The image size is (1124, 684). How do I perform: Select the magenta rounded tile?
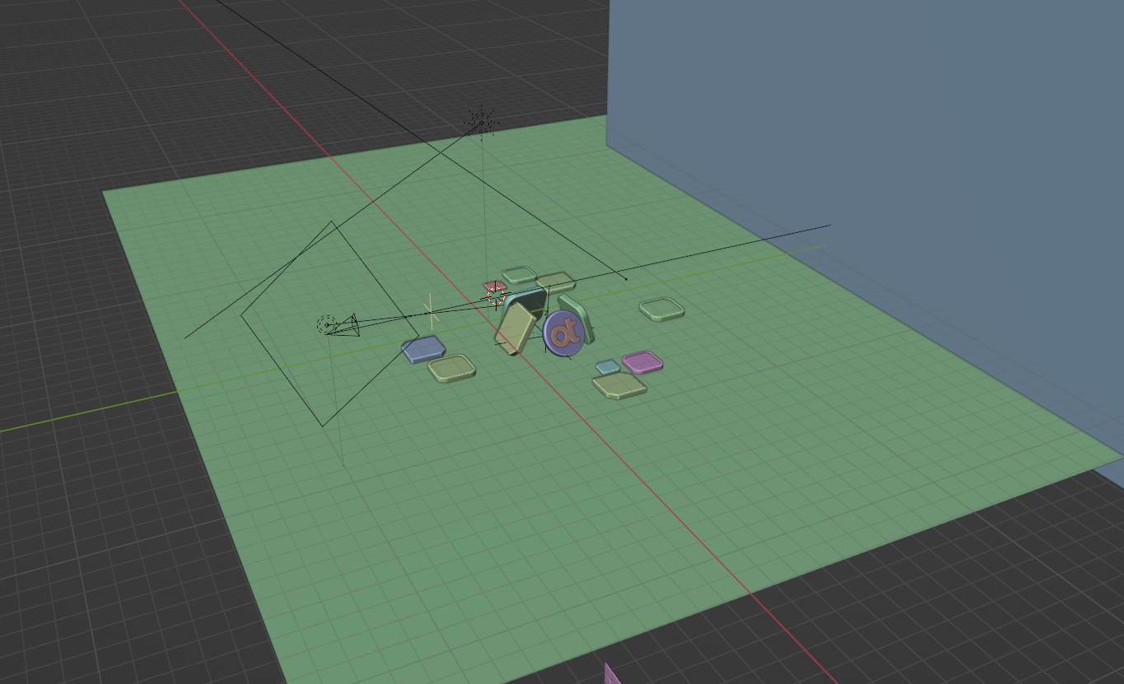(x=642, y=362)
